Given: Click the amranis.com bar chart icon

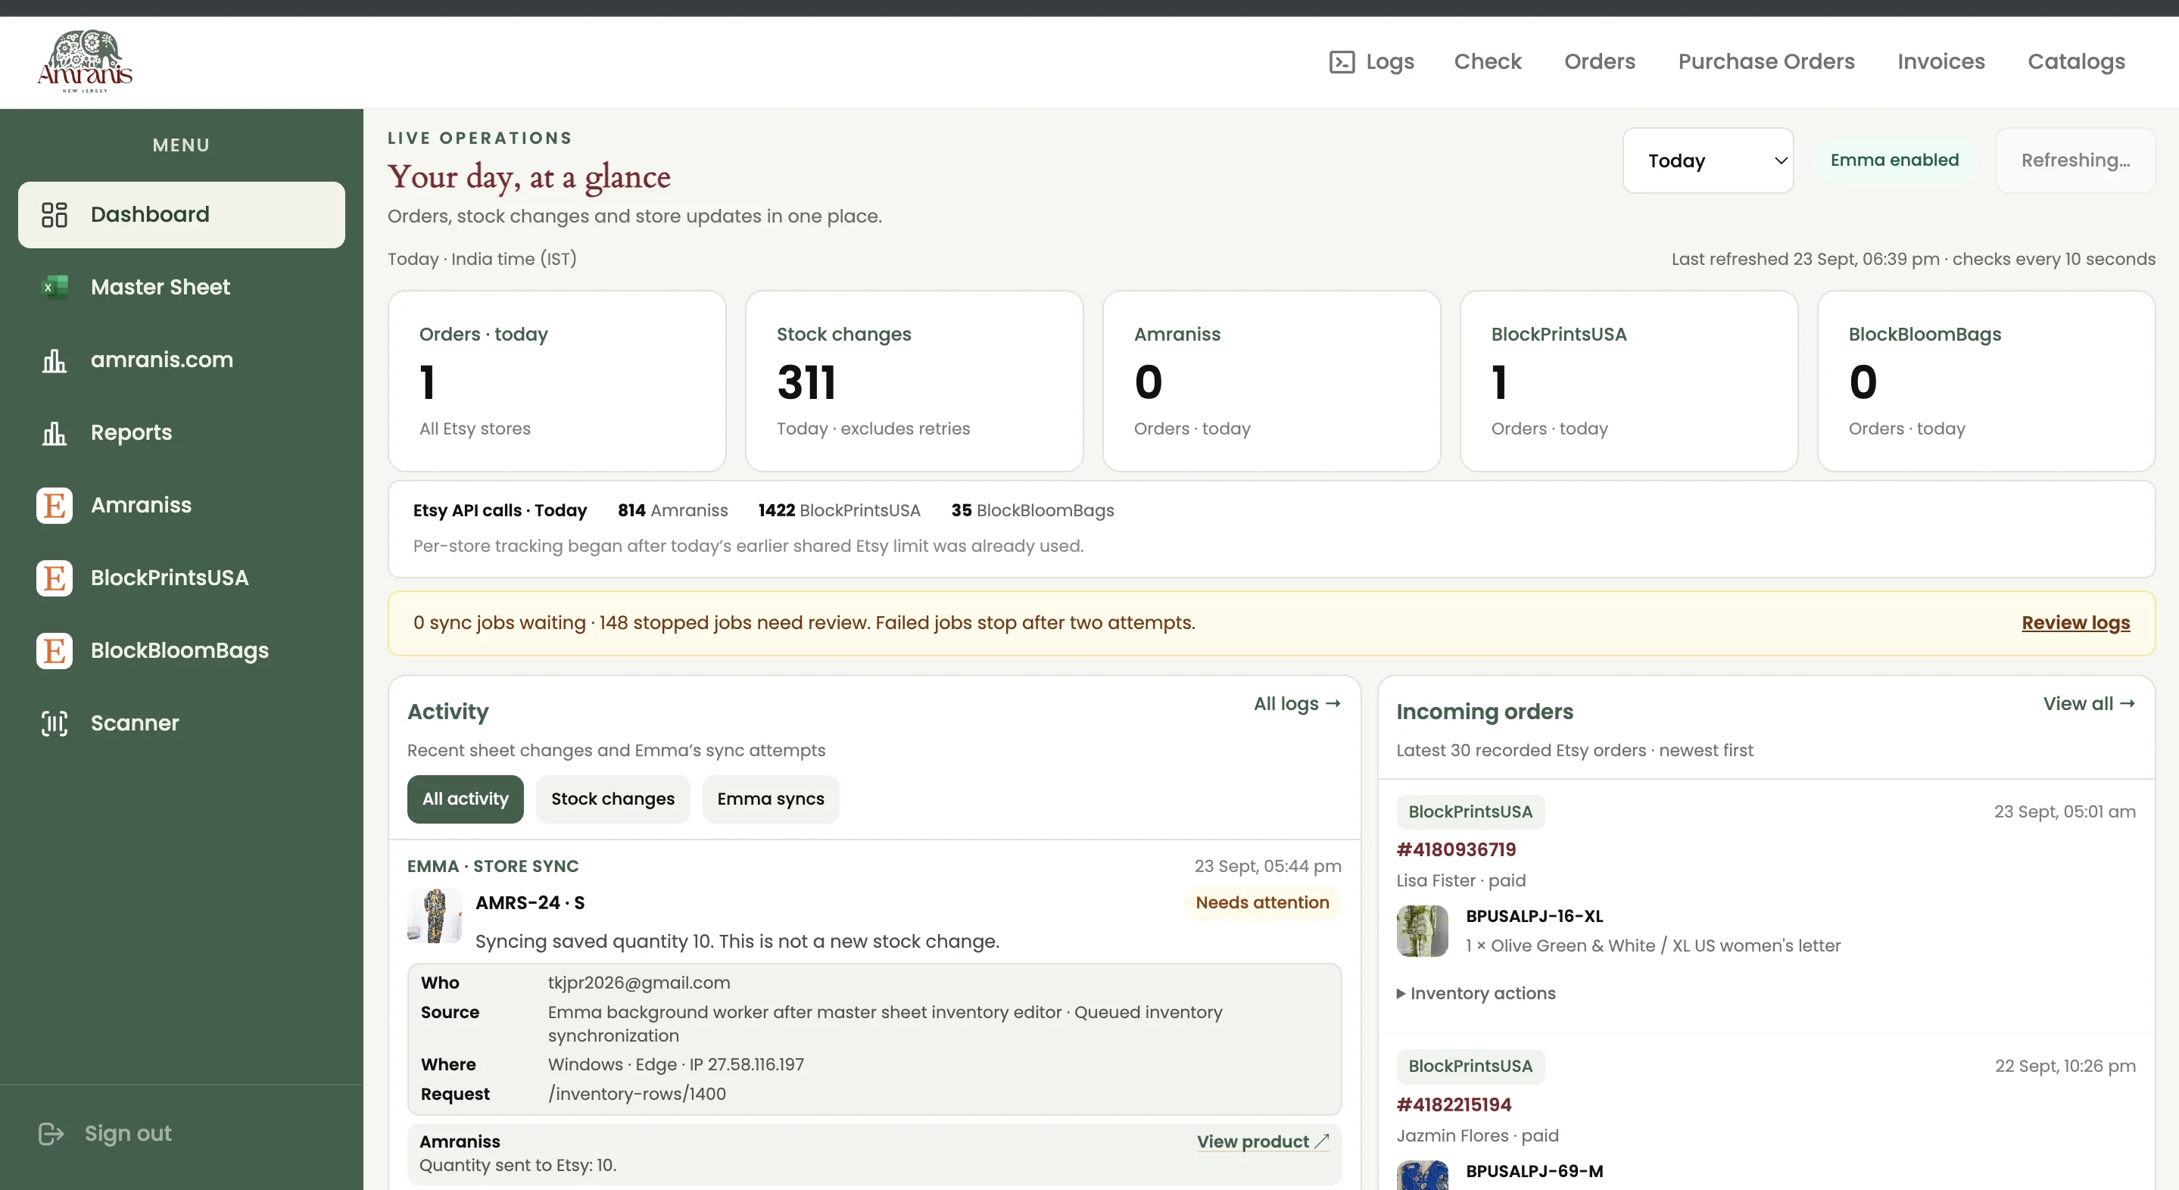Looking at the screenshot, I should [55, 360].
